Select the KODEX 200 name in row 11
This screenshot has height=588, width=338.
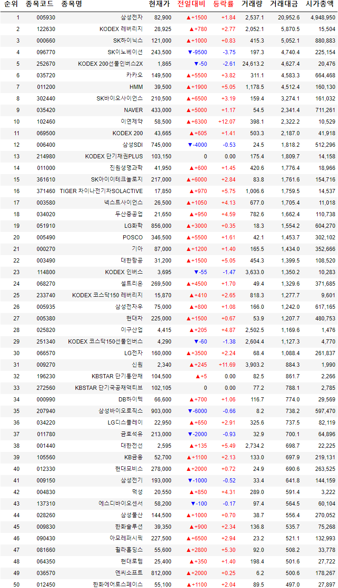128,133
